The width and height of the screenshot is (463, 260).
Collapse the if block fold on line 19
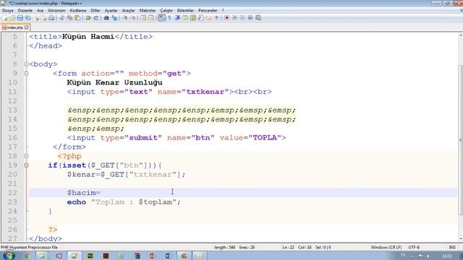pyautogui.click(x=26, y=165)
